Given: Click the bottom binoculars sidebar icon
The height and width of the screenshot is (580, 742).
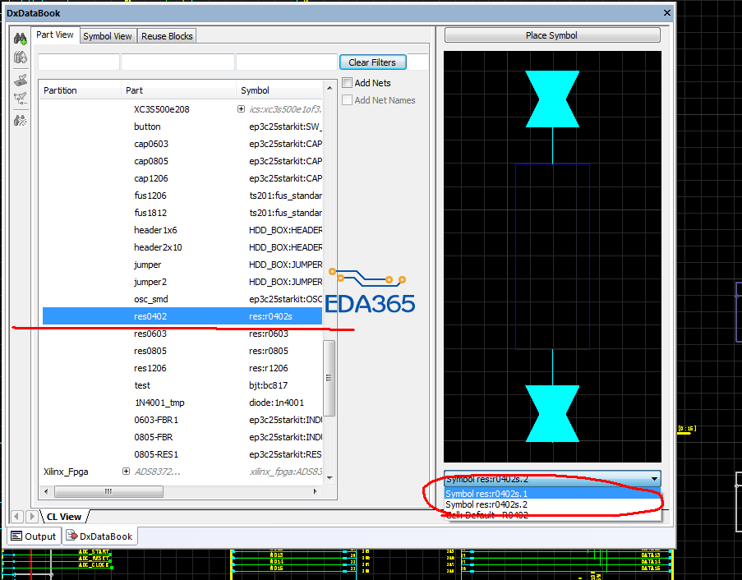Looking at the screenshot, I should click(x=20, y=121).
